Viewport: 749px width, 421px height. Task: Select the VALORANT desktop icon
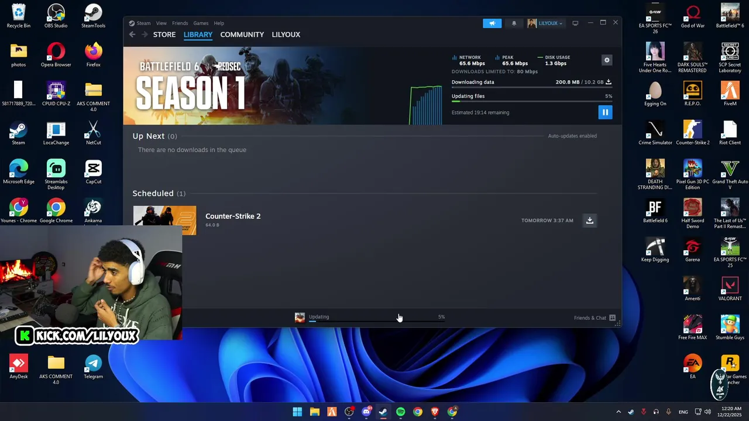[730, 289]
